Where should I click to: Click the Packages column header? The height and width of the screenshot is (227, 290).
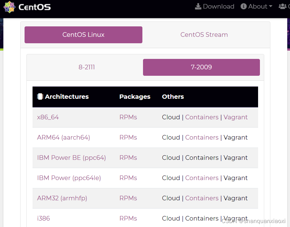point(135,97)
